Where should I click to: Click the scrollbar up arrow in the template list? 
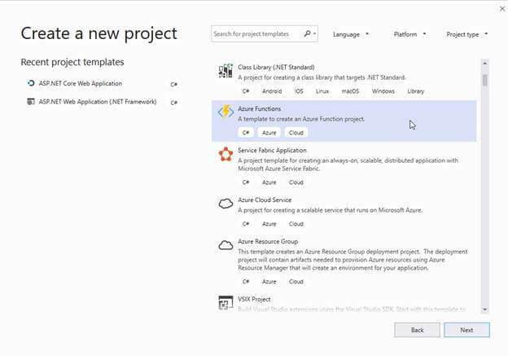(485, 64)
